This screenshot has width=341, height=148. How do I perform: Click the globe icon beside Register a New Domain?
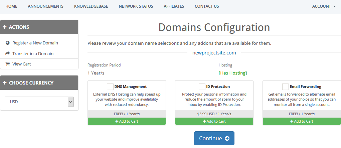pyautogui.click(x=8, y=43)
